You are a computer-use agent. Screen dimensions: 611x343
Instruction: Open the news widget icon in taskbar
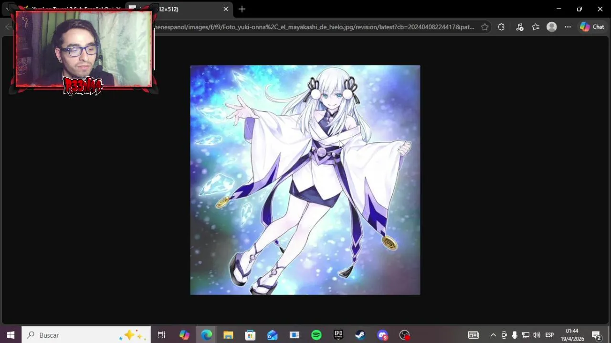click(x=473, y=335)
